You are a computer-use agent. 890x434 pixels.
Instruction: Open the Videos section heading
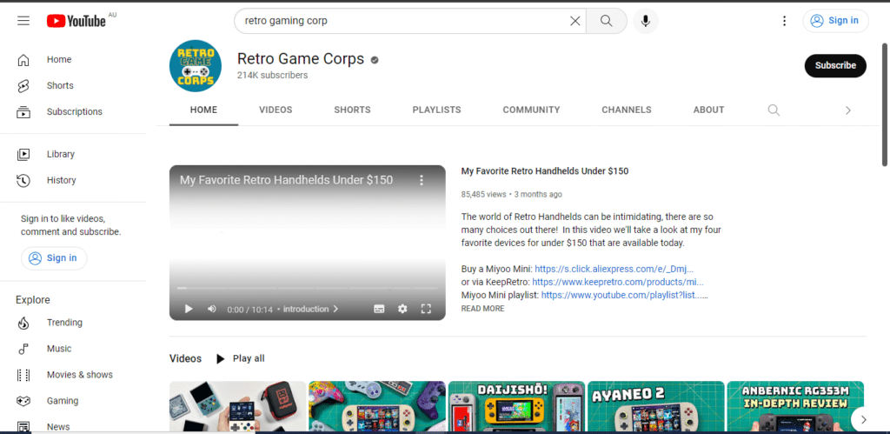pyautogui.click(x=185, y=358)
